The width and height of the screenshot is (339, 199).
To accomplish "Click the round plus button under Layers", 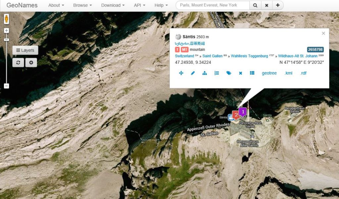I will 31,62.
